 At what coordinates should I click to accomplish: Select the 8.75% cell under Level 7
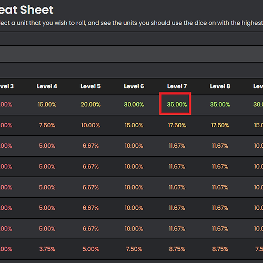177,249
